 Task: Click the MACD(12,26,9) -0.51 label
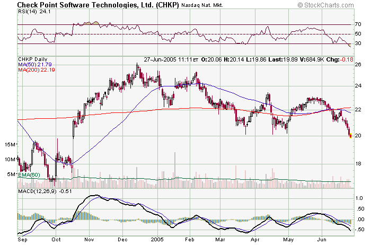point(45,191)
